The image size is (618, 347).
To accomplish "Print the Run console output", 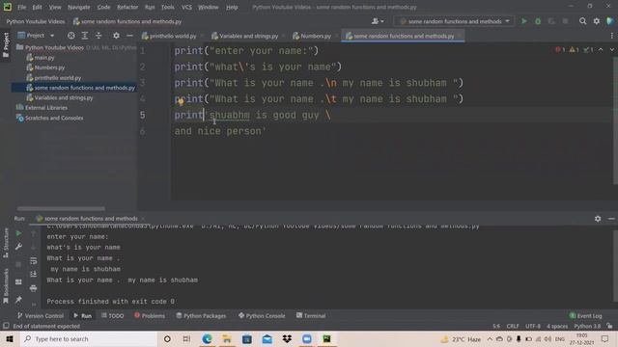I will click(34, 288).
